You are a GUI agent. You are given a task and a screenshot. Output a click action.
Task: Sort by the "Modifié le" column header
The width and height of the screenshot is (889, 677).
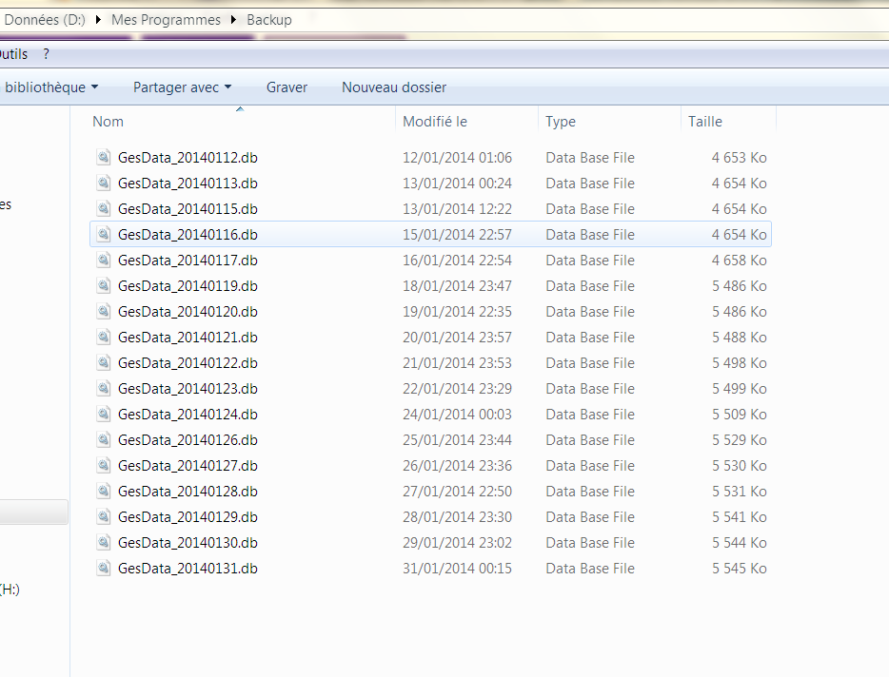pos(435,122)
